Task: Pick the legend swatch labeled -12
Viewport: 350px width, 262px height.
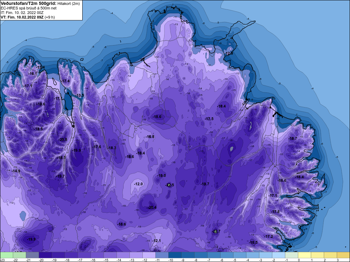Action: coord(149,255)
